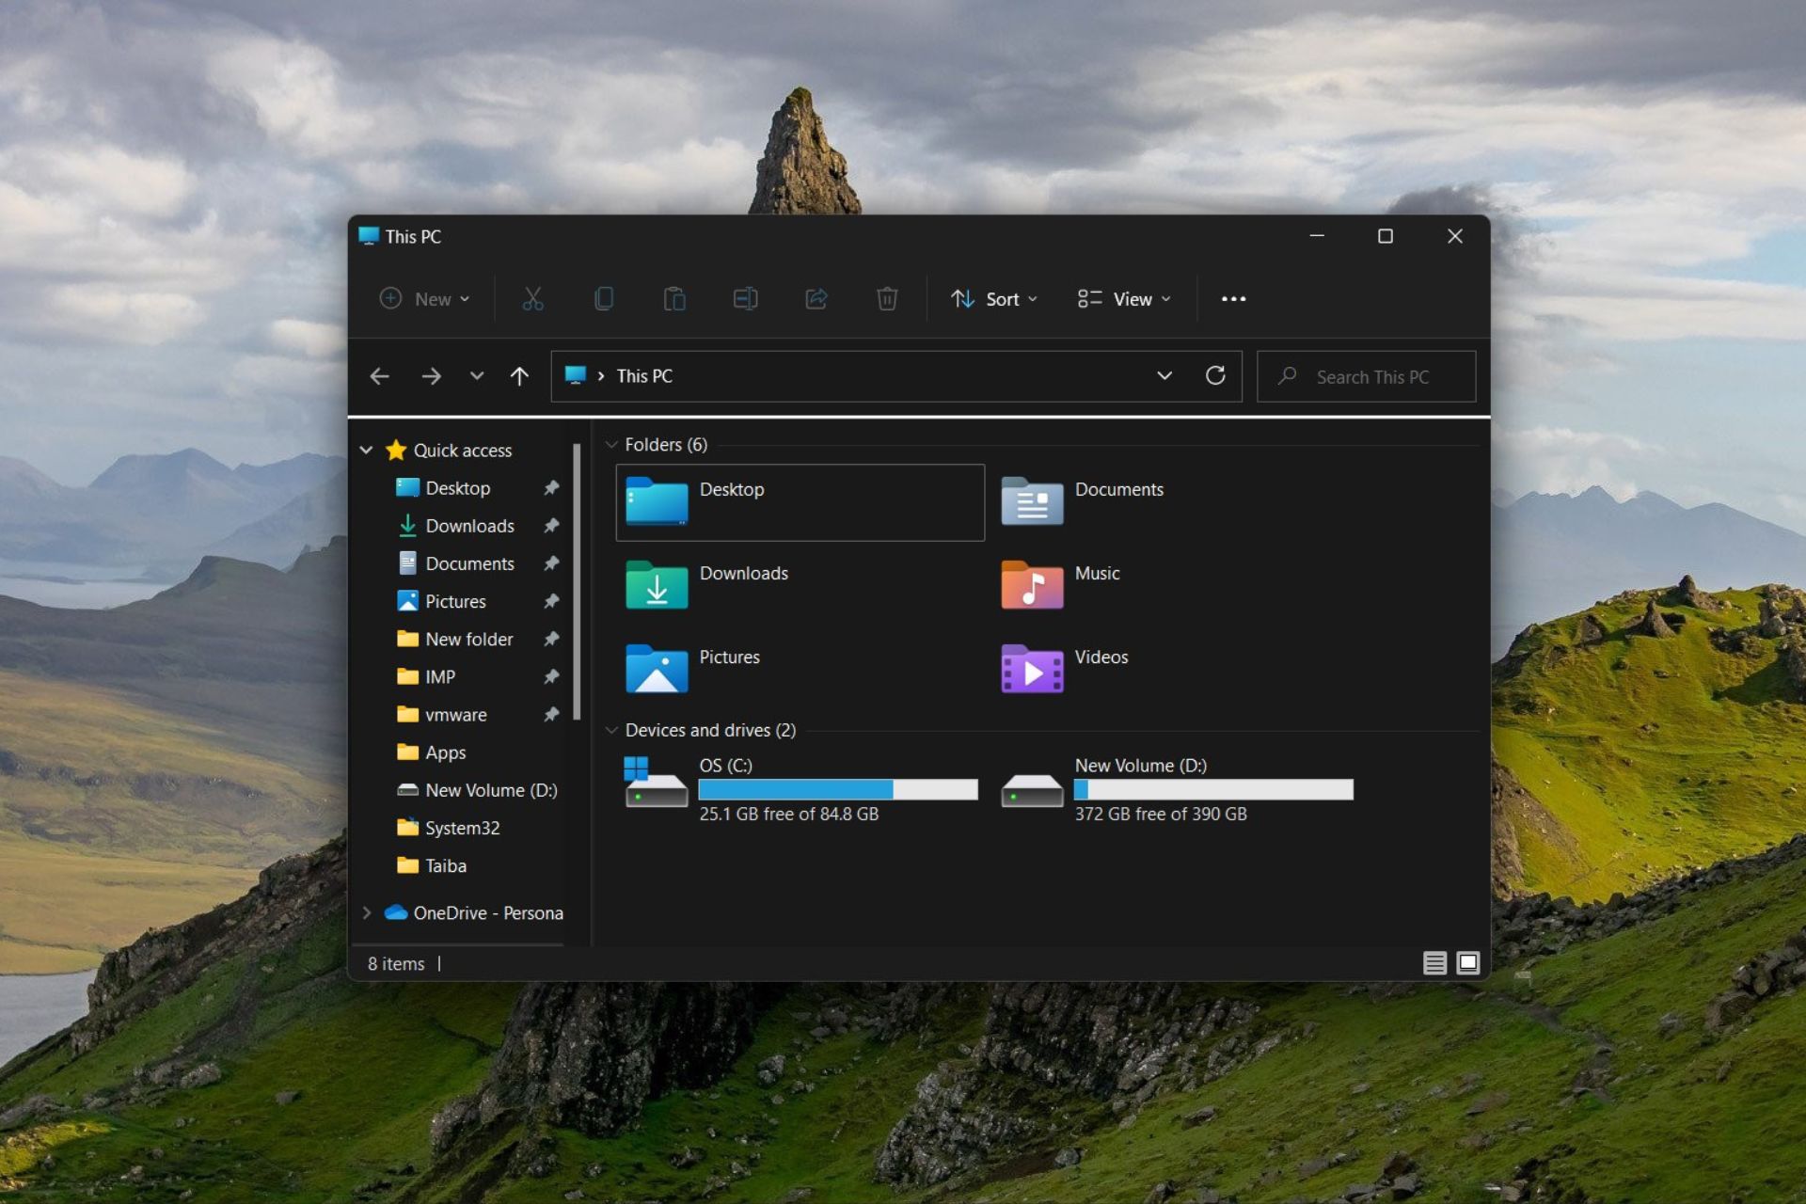Click the Share icon in toolbar
The height and width of the screenshot is (1204, 1806).
coord(816,299)
